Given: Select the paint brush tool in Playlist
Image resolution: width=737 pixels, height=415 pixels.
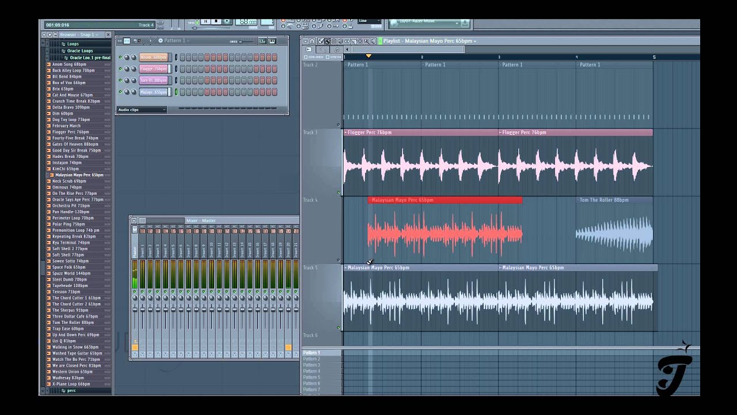Looking at the screenshot, I should pos(327,41).
